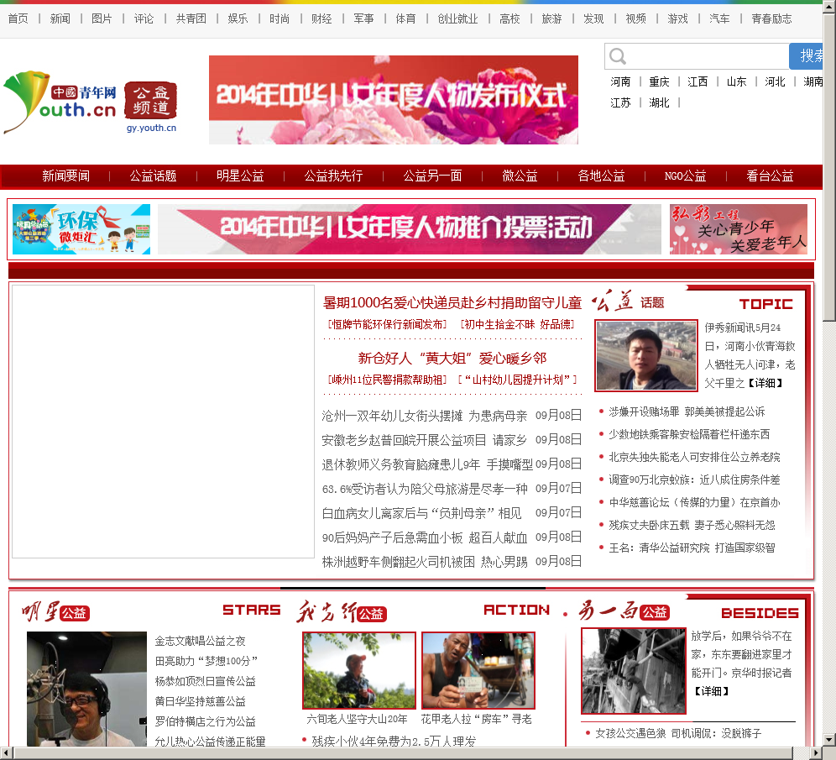Image resolution: width=836 pixels, height=760 pixels.
Task: Open 杨恭如顶烈日宣传公益 link
Action: [206, 681]
